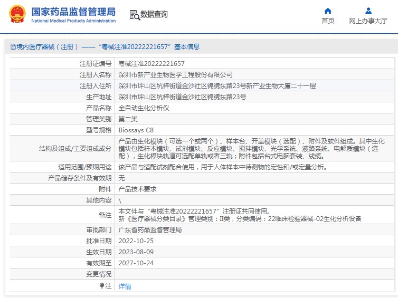This screenshot has width=398, height=298.
Task: Click the document icon before 境内医疗器械
Action: (x=13, y=46)
